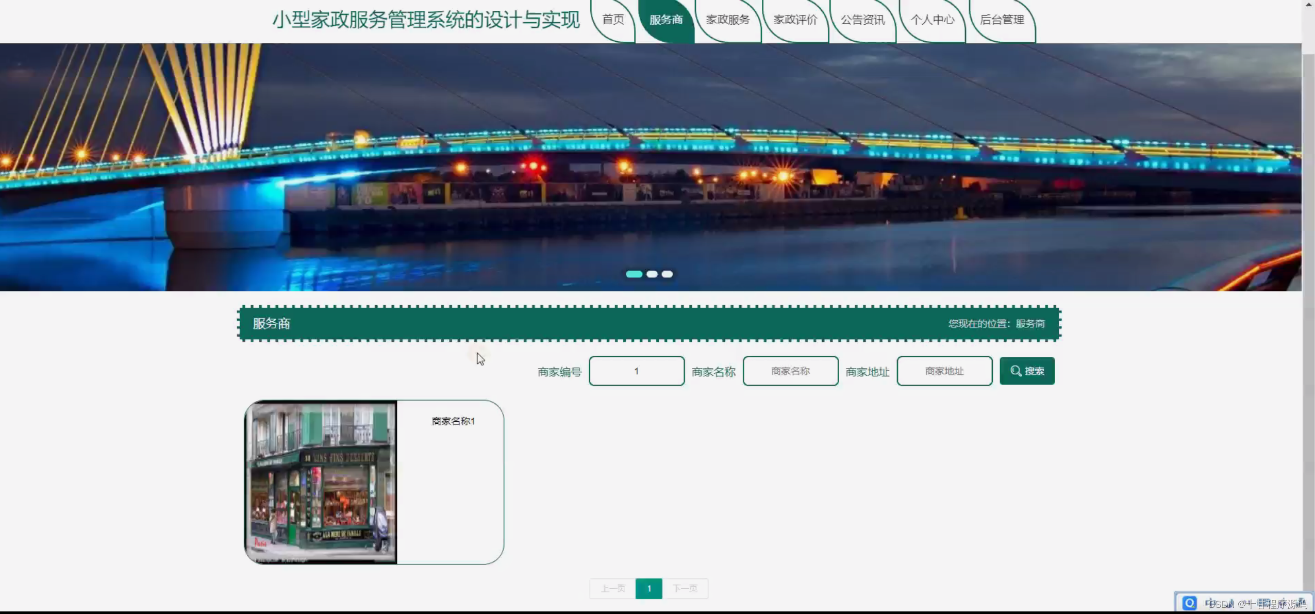Select the first carousel indicator dot
This screenshot has width=1315, height=614.
pyautogui.click(x=634, y=274)
